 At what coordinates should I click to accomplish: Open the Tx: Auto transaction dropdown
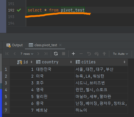(x=121, y=54)
